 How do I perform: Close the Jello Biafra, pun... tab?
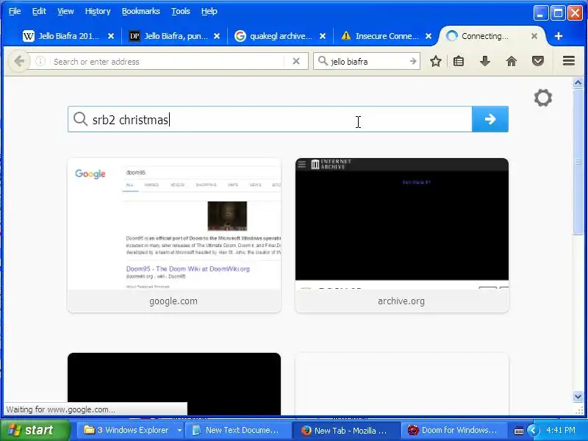click(216, 36)
